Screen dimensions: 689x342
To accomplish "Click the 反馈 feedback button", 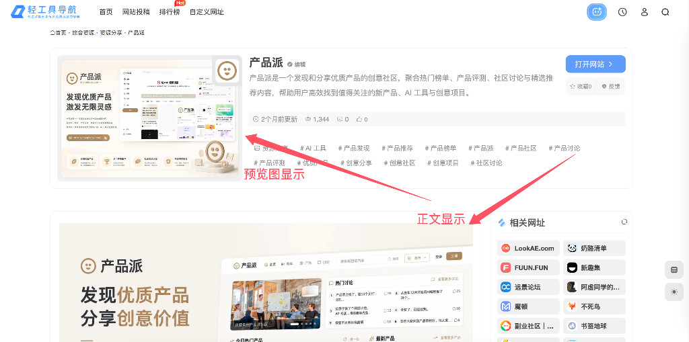I will 611,87.
